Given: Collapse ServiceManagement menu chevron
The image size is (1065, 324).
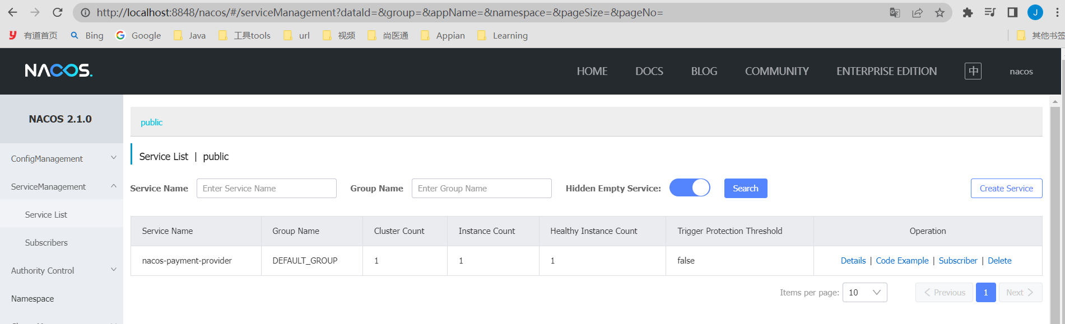Looking at the screenshot, I should coord(114,186).
